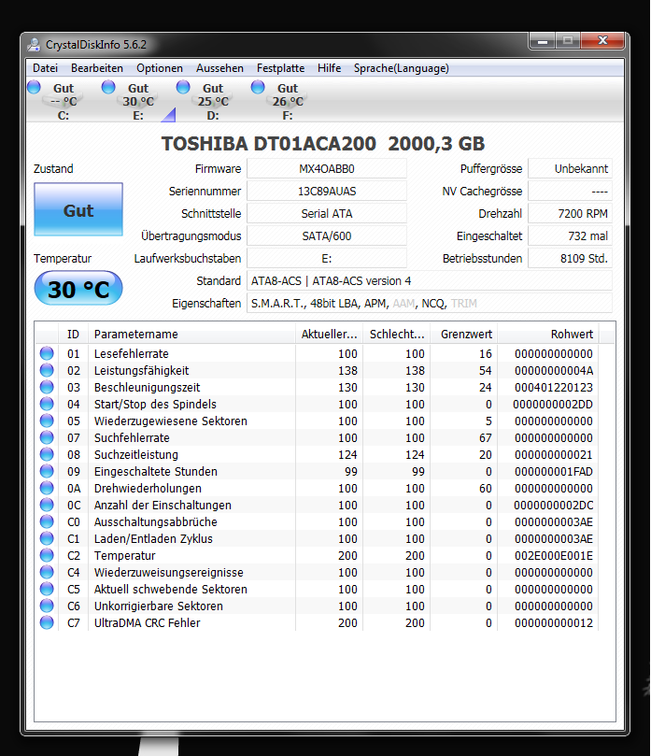The image size is (651, 756).
Task: Select the Eingeschaltete Stunden parameter name
Action: [156, 472]
